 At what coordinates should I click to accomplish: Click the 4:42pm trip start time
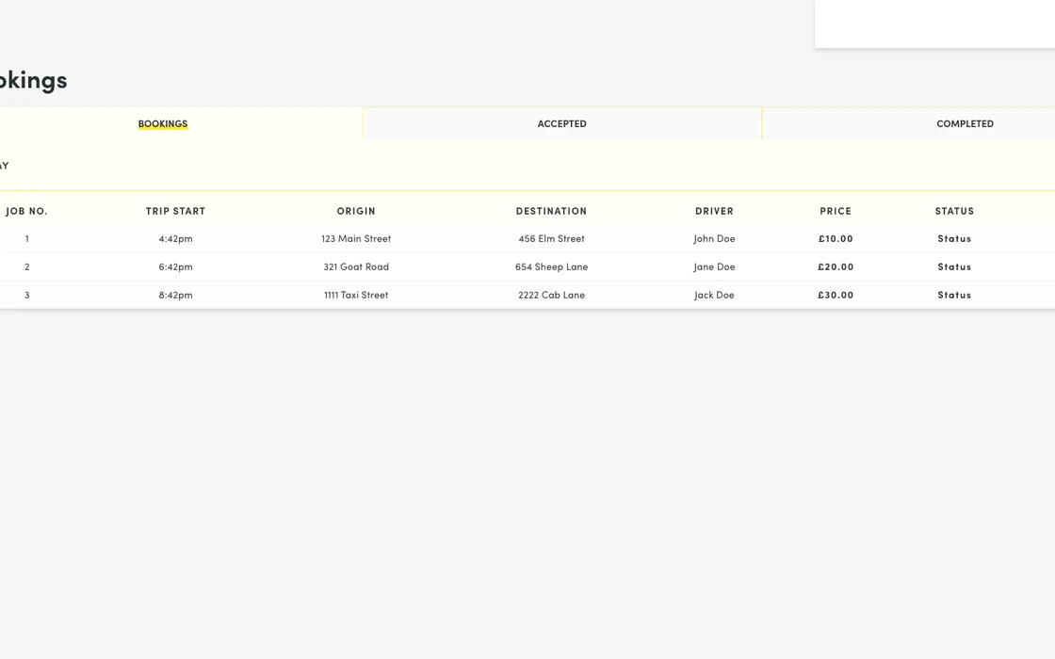pos(175,239)
